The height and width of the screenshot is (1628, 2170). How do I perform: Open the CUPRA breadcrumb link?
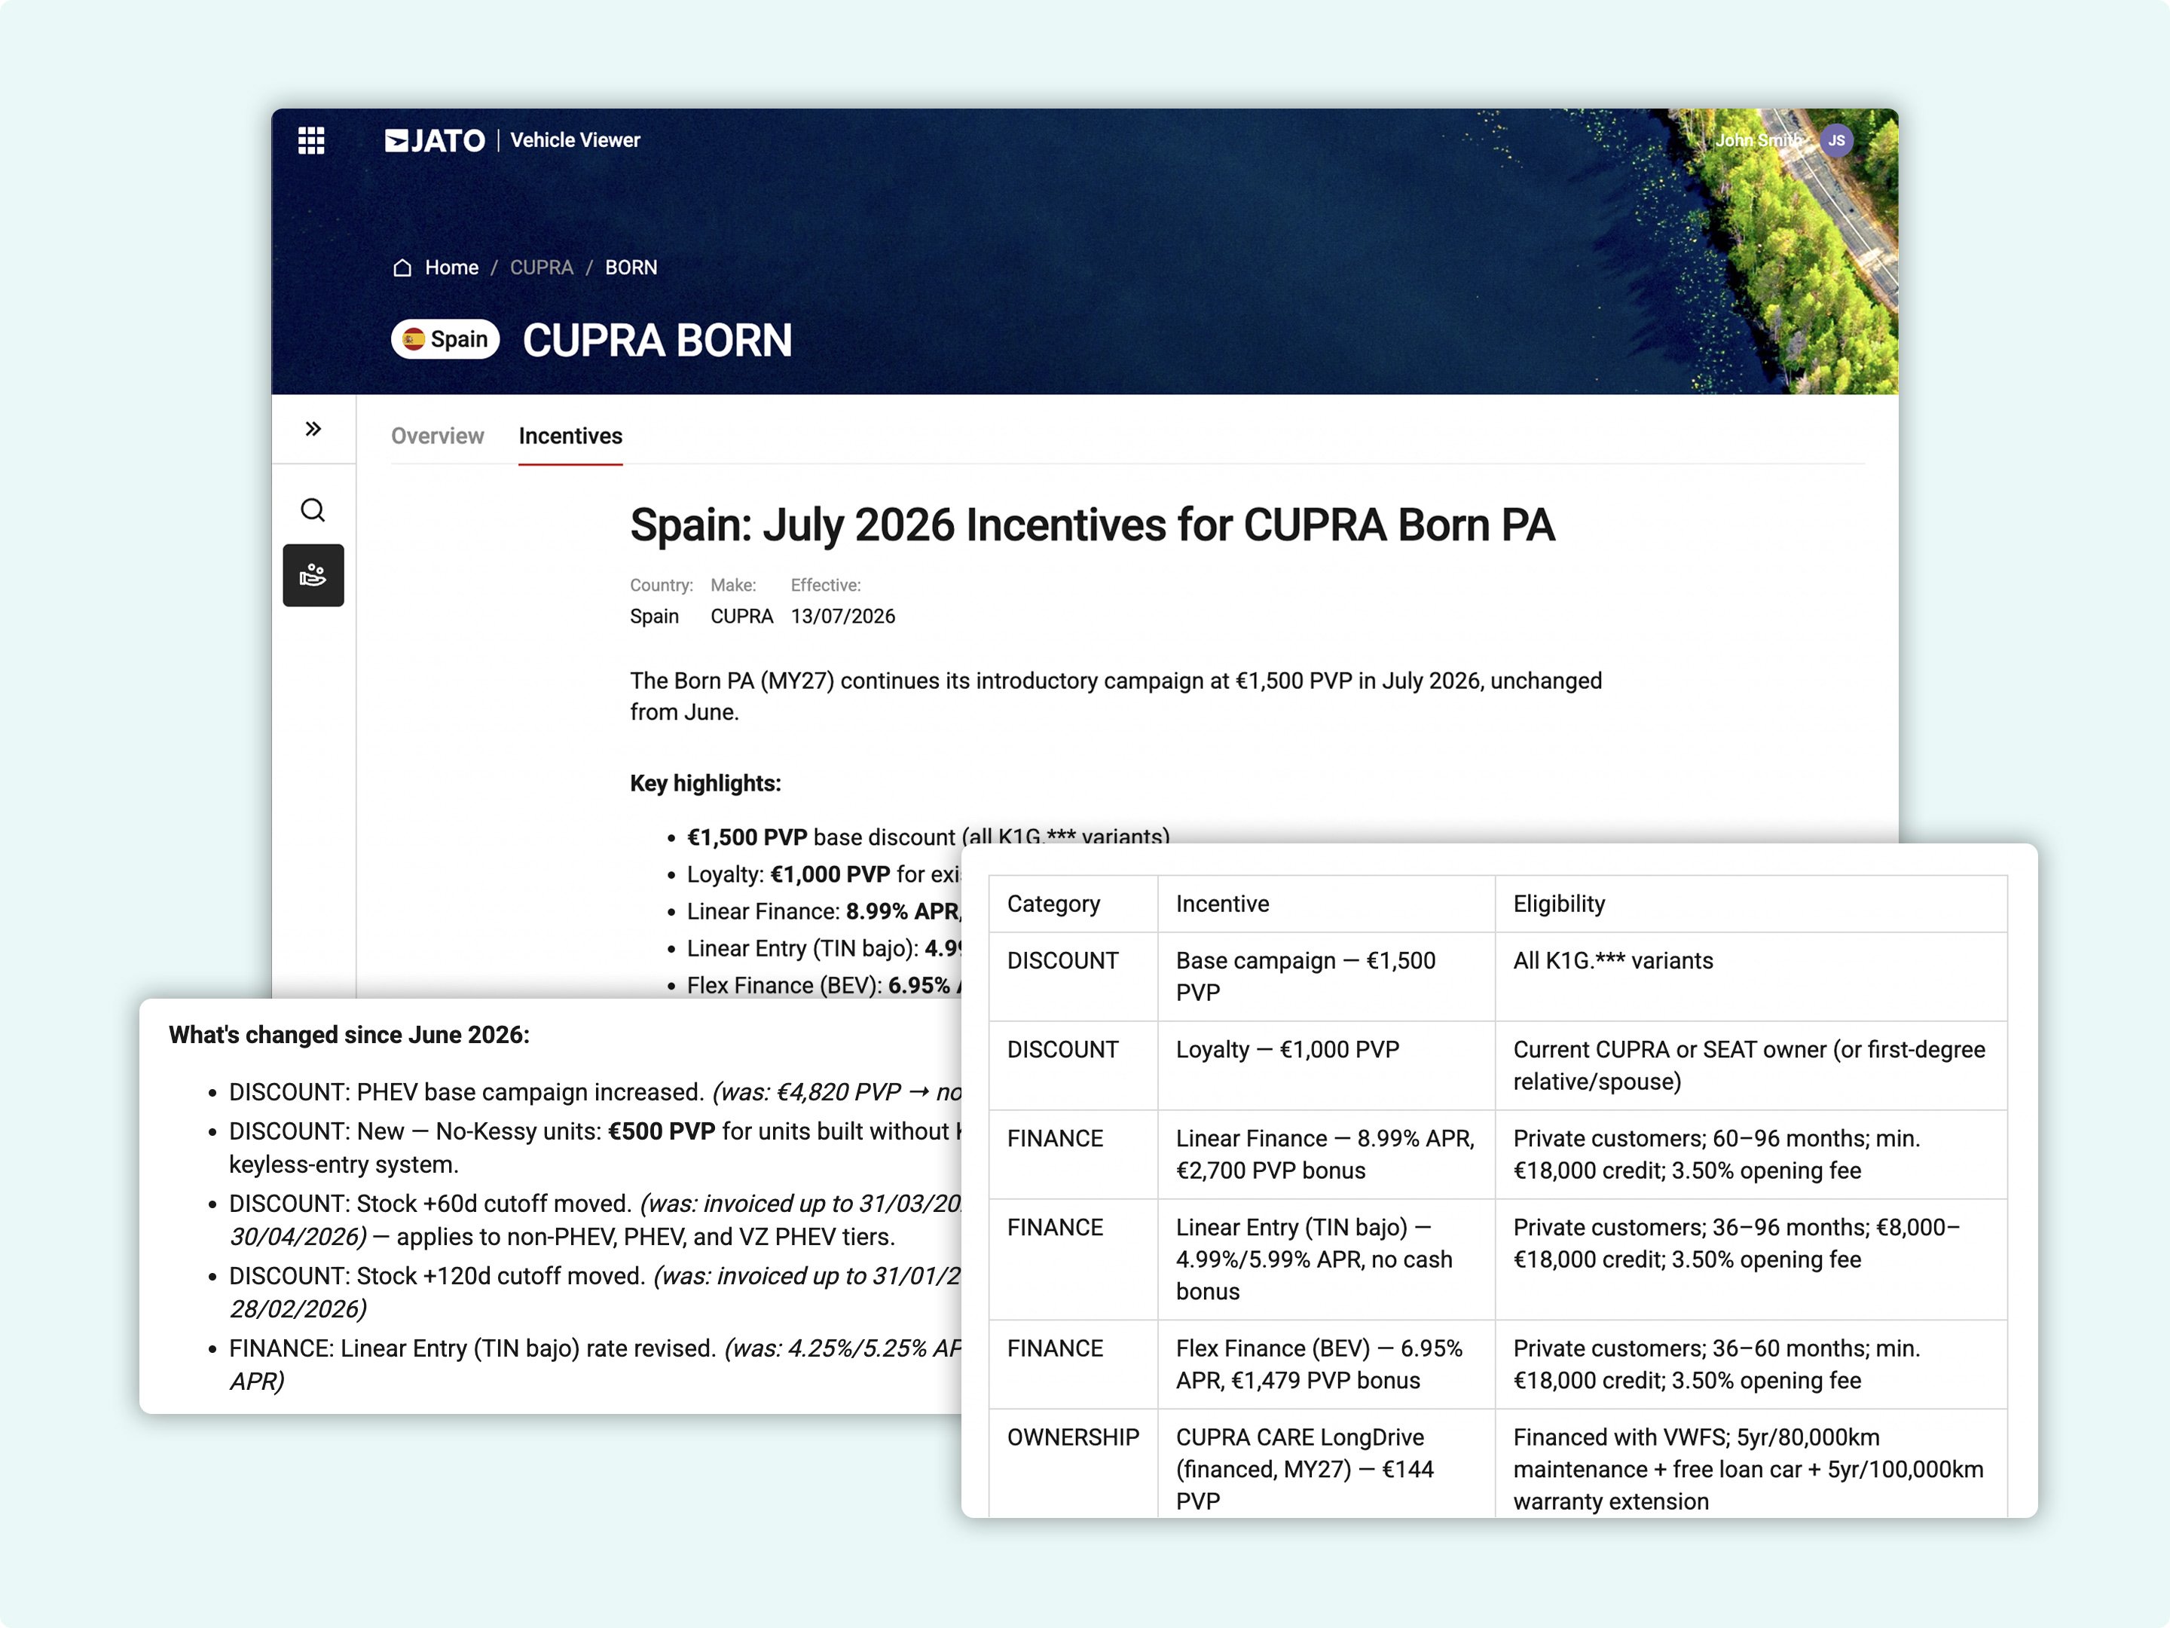pyautogui.click(x=542, y=268)
